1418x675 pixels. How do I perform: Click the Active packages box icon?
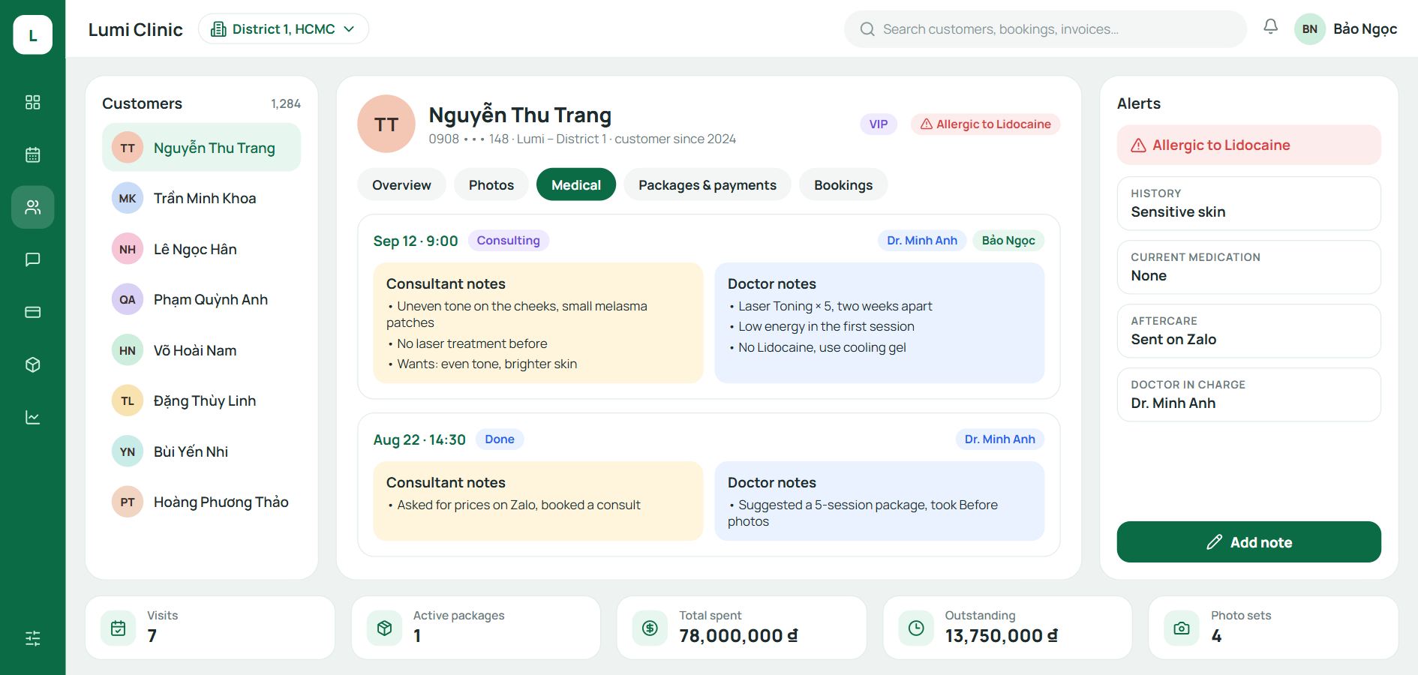[x=384, y=628]
